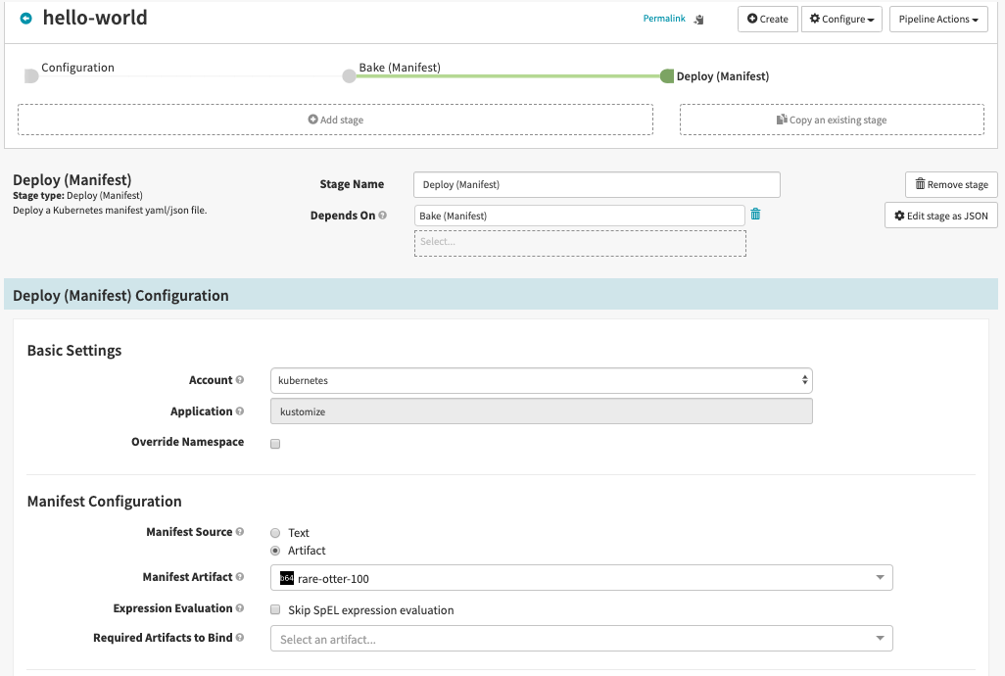Select the Text manifest source radio button
Screen dimensions: 1005x676
point(275,533)
